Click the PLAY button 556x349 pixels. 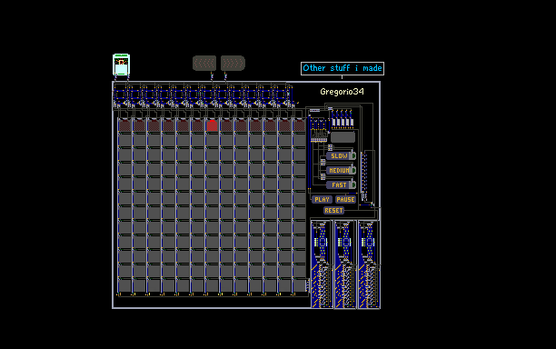tap(322, 200)
